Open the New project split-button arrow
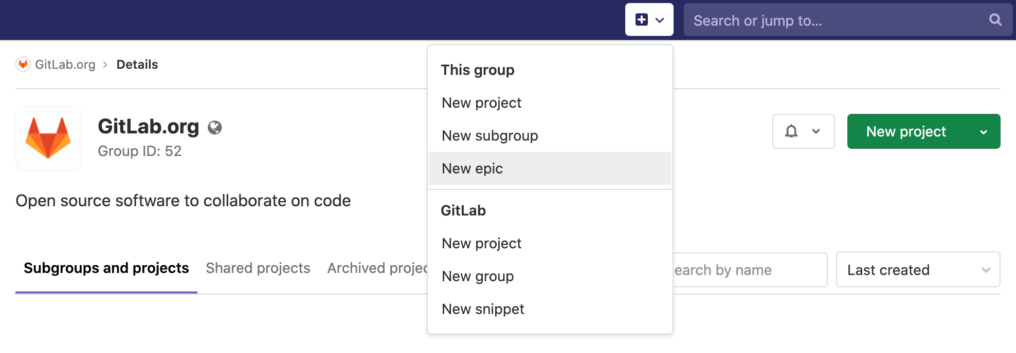The width and height of the screenshot is (1016, 353). click(983, 132)
